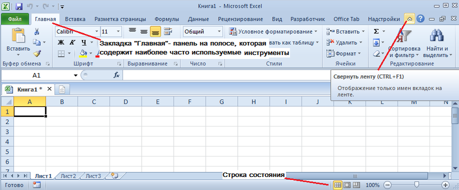Click the fill color paint bucket
This screenshot has width=459, height=190.
[83, 53]
